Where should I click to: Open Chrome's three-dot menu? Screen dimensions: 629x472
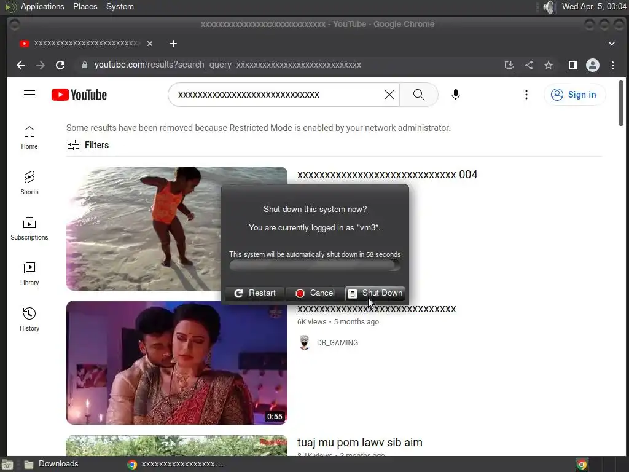tap(612, 65)
